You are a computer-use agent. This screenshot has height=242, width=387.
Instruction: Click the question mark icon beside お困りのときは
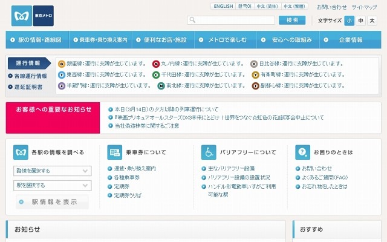coord(302,152)
